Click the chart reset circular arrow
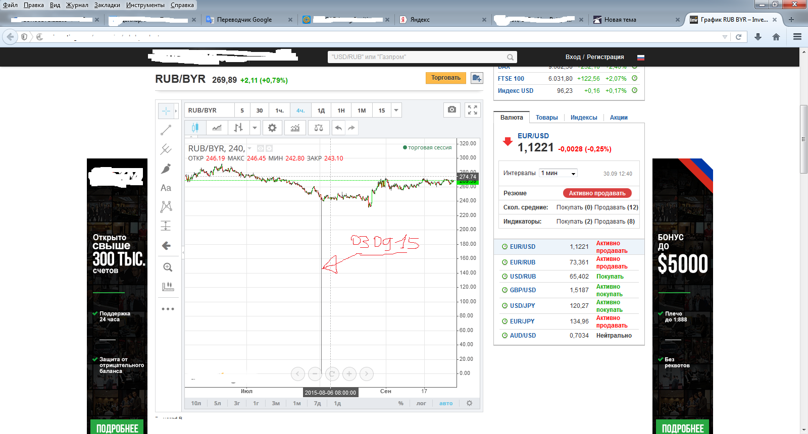The height and width of the screenshot is (434, 808). coord(332,374)
